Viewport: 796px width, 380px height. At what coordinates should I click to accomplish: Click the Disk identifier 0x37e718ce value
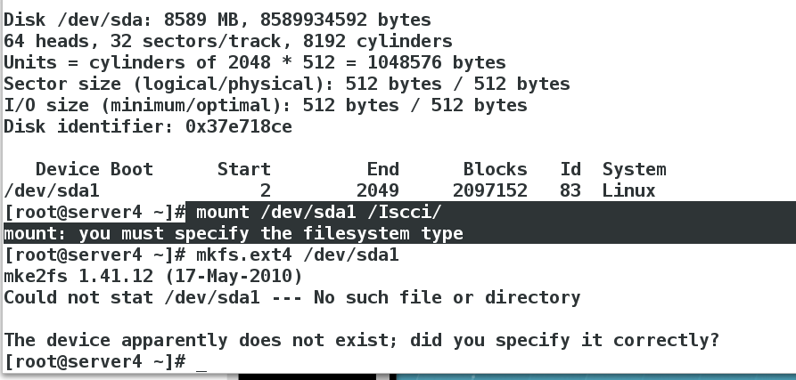tap(239, 126)
